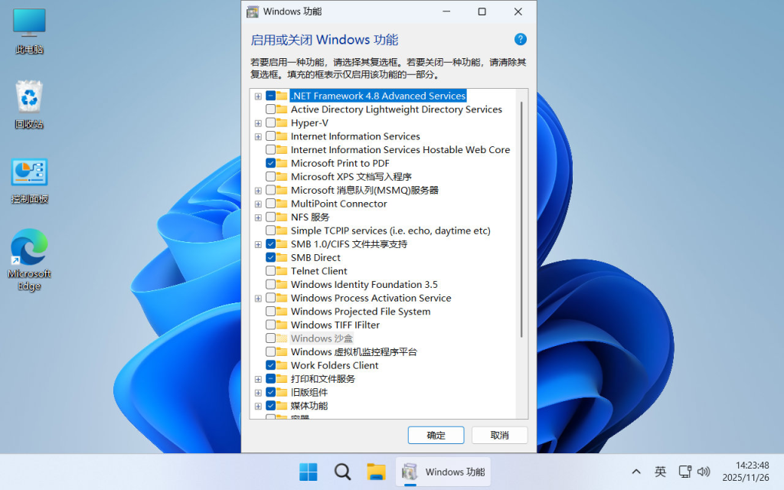
Task: Switch the 英 input language indicator
Action: click(659, 472)
